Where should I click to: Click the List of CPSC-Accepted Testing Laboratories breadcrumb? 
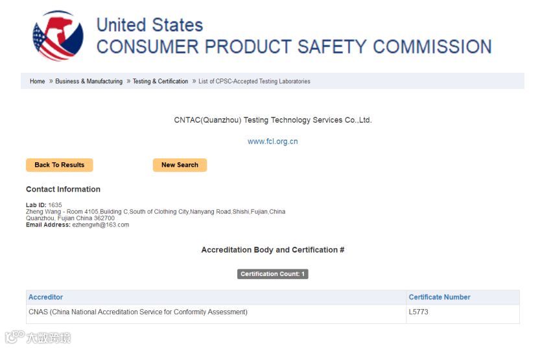(254, 82)
